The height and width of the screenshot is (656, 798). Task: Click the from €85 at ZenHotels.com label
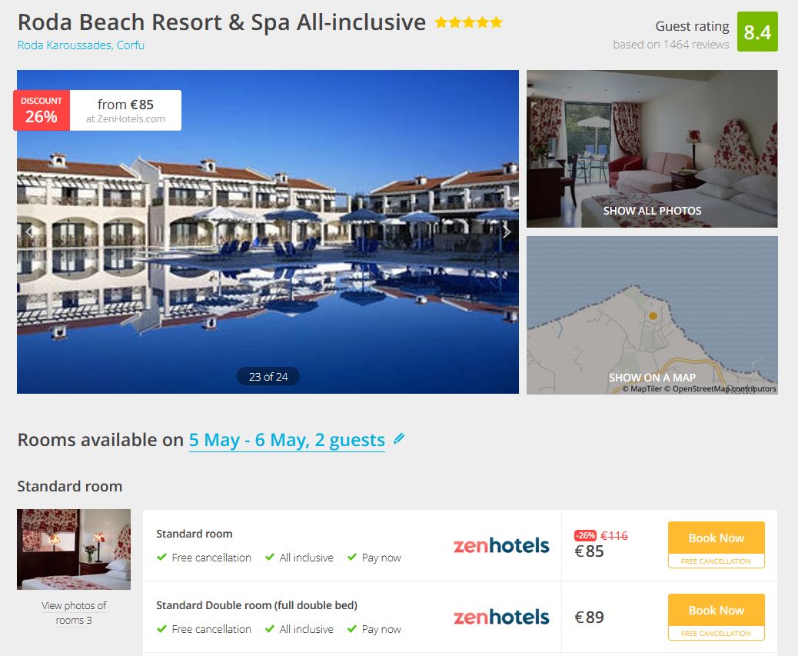[x=125, y=111]
